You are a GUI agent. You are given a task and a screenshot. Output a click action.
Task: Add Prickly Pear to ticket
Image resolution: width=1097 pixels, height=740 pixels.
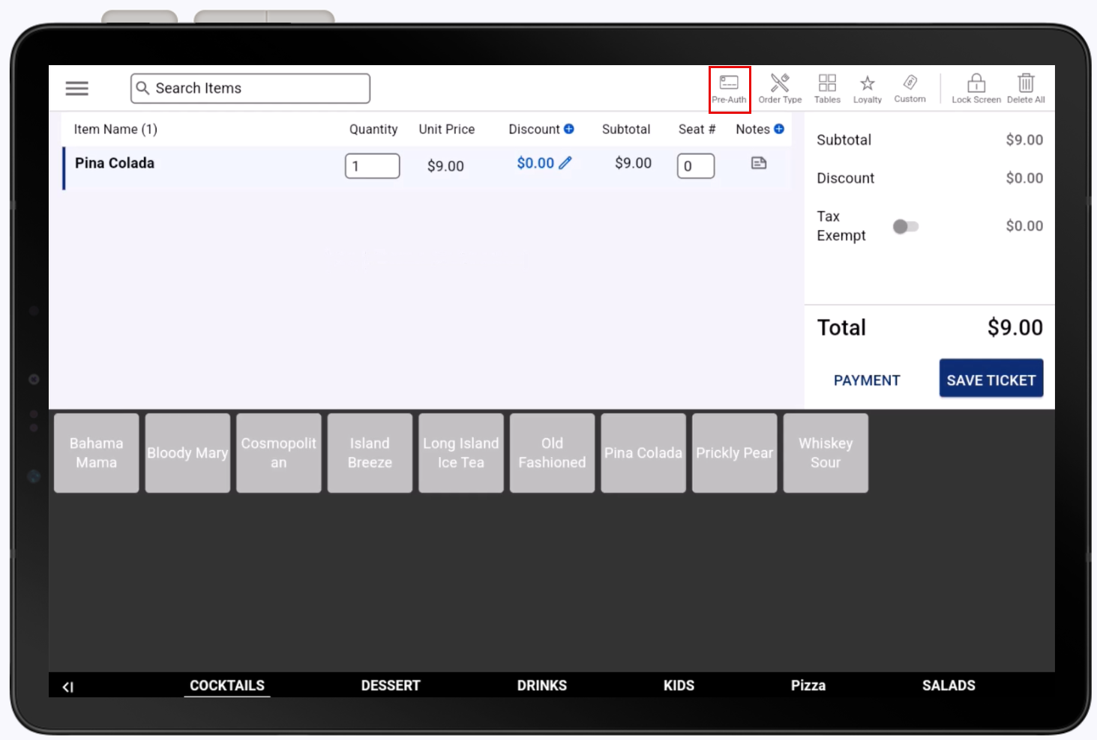pos(735,453)
